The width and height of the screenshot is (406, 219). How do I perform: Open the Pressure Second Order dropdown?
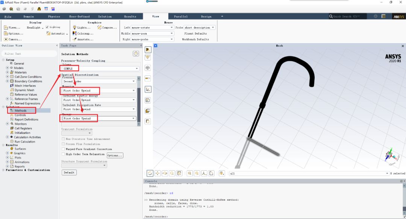pos(99,81)
